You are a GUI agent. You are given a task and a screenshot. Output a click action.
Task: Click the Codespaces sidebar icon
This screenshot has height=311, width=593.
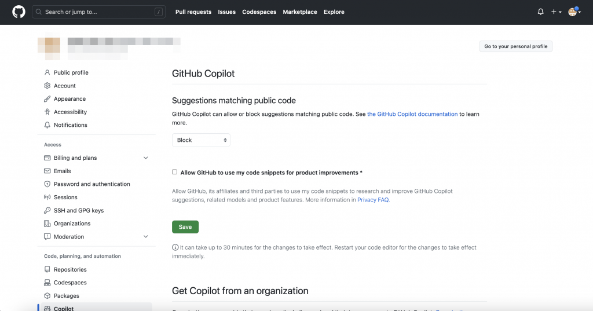47,283
